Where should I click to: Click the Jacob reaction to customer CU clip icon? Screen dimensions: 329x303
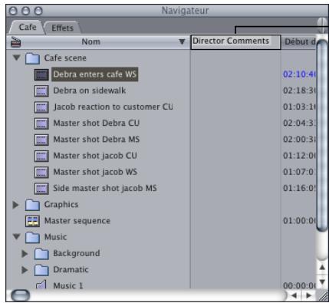click(41, 107)
